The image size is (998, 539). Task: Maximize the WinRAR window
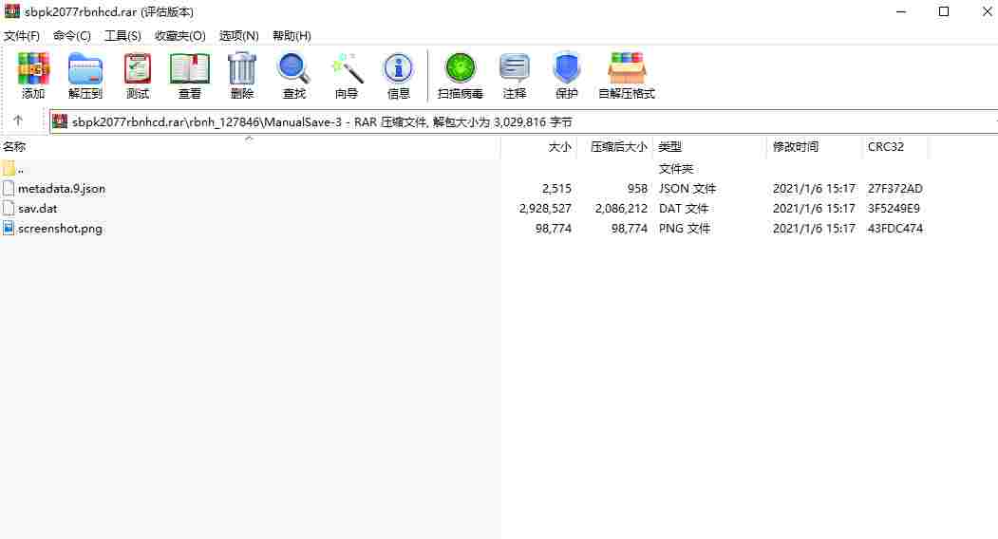tap(944, 11)
